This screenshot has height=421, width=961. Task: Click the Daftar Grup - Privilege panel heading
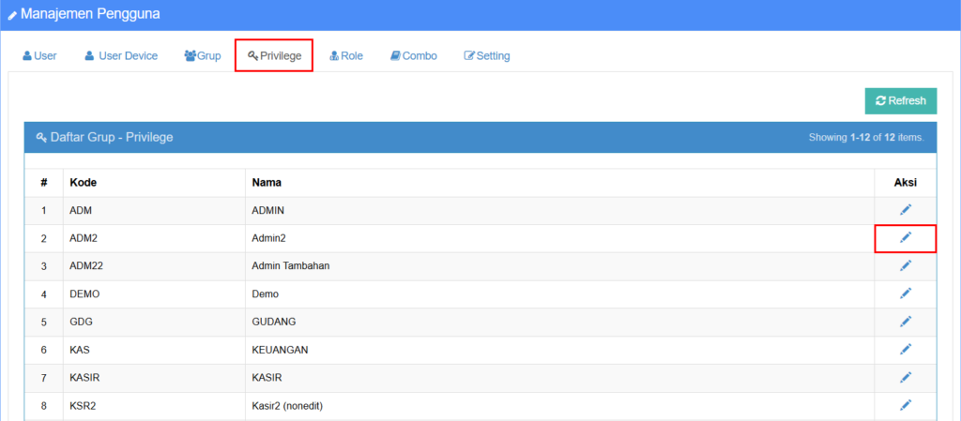tap(104, 138)
